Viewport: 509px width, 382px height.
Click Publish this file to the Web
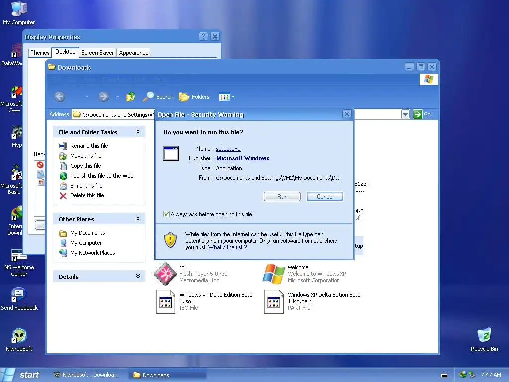click(x=96, y=176)
